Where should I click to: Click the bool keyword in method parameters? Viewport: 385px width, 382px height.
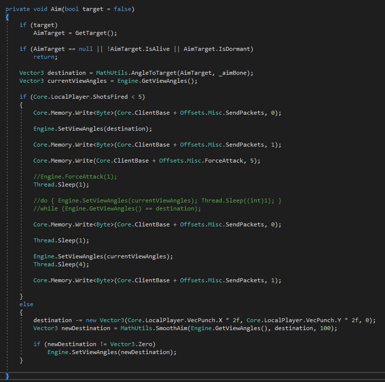point(73,8)
